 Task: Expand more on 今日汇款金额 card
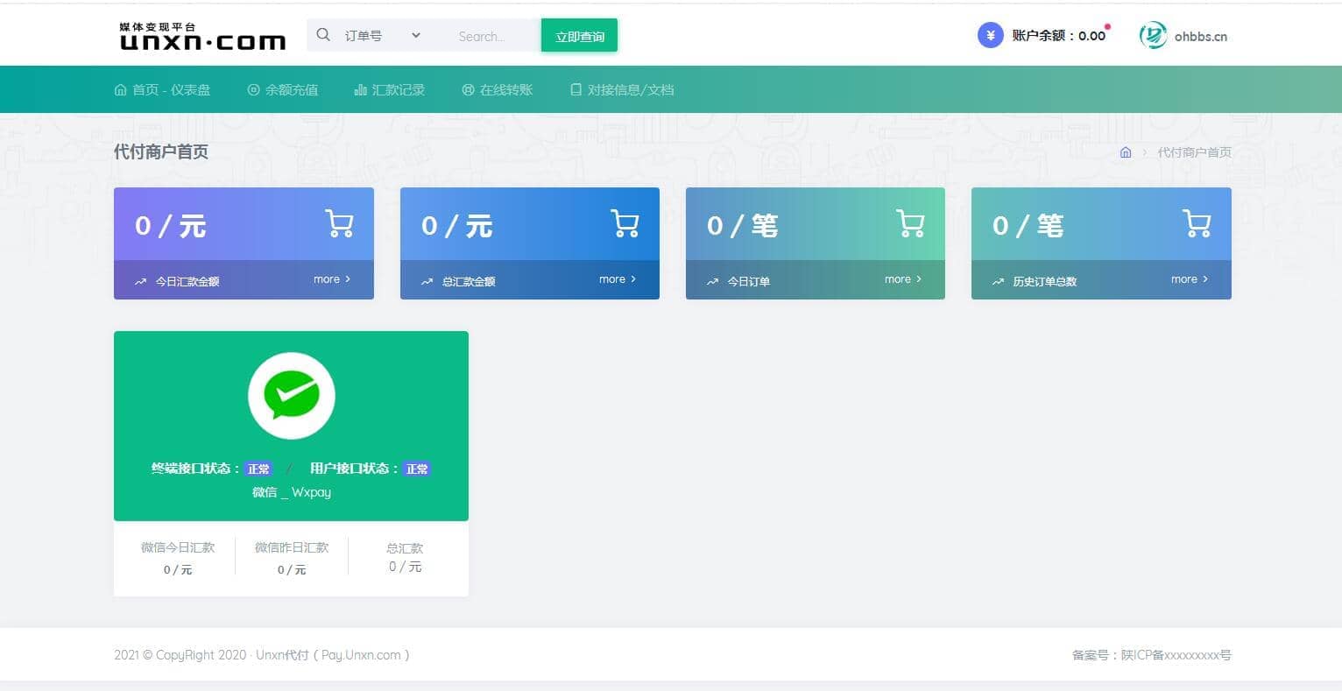332,279
